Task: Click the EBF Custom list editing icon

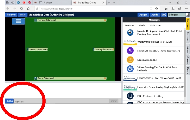Action: pyautogui.click(x=130, y=96)
